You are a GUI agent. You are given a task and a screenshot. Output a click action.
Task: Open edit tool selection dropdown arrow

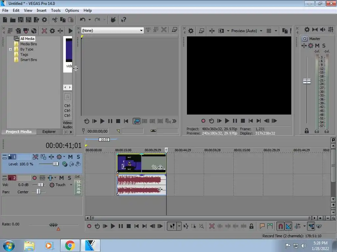(179, 226)
